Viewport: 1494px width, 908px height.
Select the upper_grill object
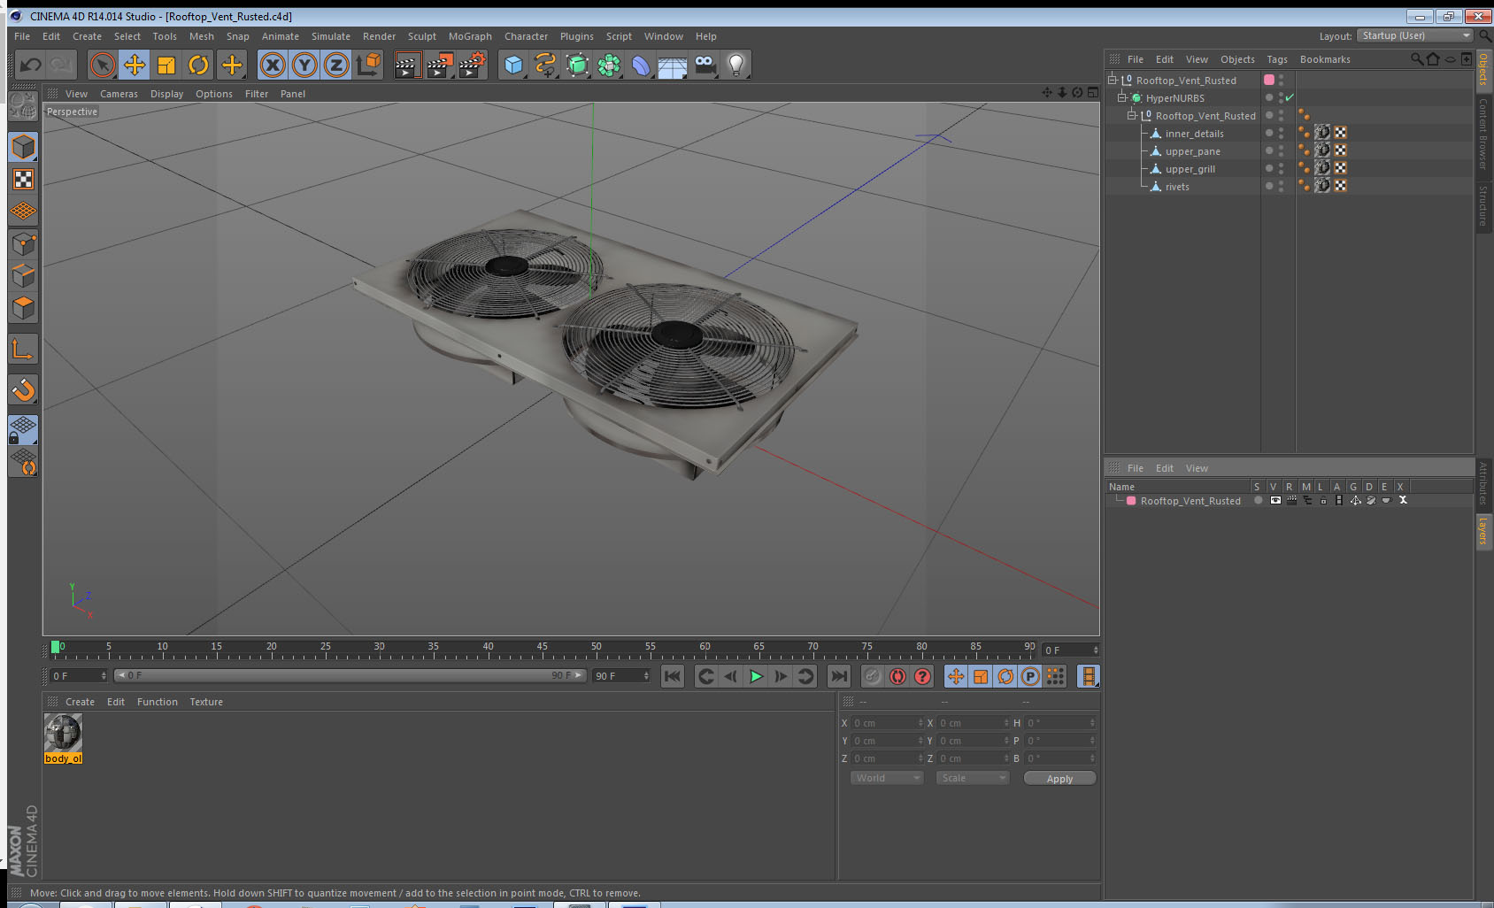pos(1190,169)
